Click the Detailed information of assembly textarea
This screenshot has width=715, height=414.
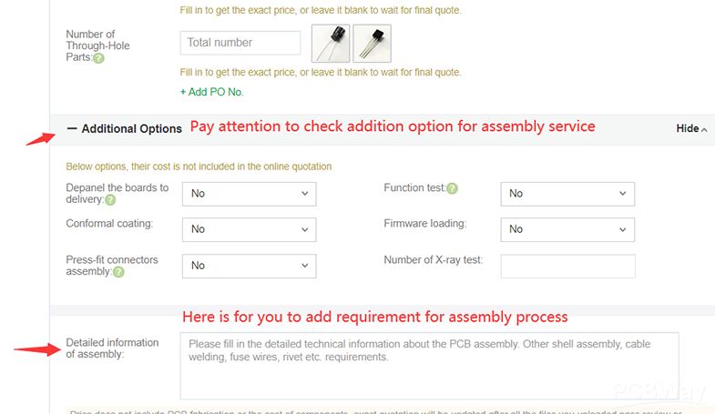(429, 366)
